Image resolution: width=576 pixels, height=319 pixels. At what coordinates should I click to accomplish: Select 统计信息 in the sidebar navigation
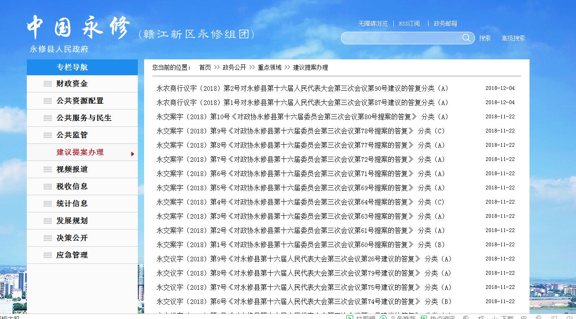[x=72, y=204]
